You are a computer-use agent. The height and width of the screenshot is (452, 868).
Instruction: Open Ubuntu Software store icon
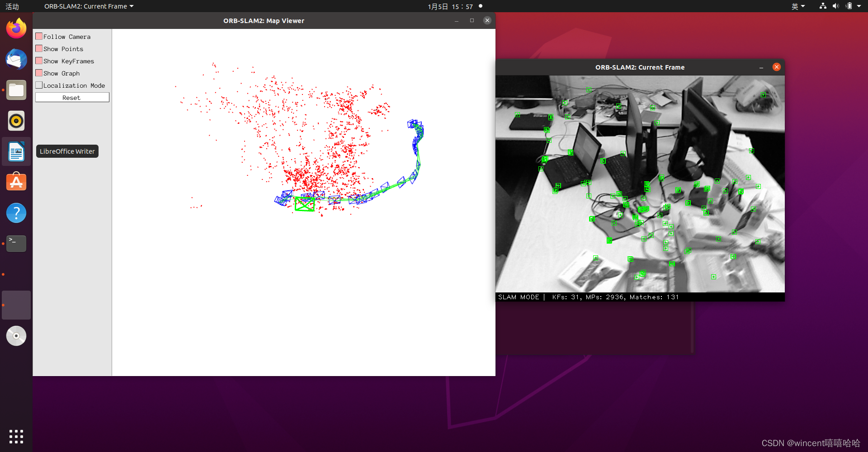click(16, 182)
